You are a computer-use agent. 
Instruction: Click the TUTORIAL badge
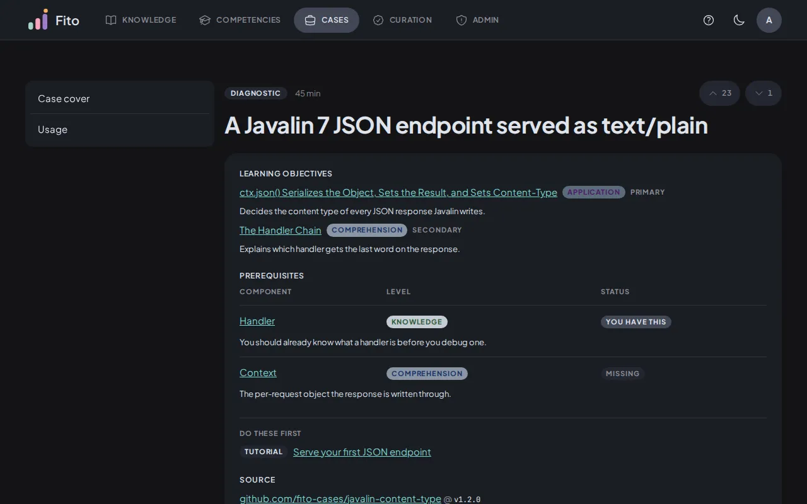click(x=264, y=452)
